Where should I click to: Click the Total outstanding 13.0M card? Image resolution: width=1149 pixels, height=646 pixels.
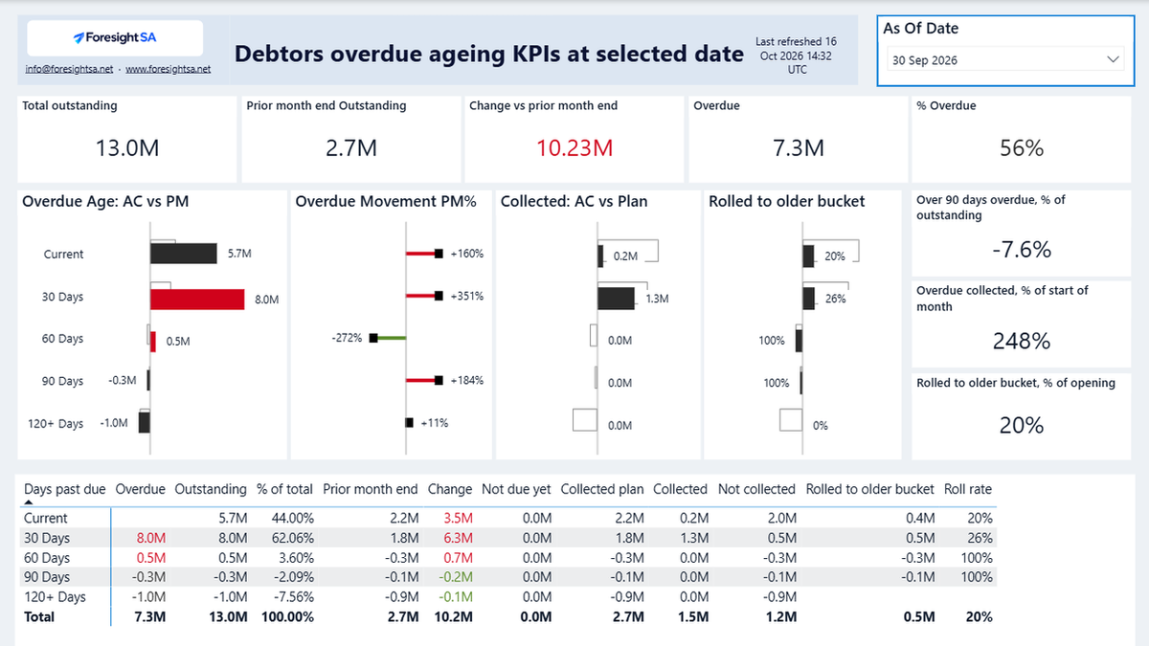(x=126, y=139)
